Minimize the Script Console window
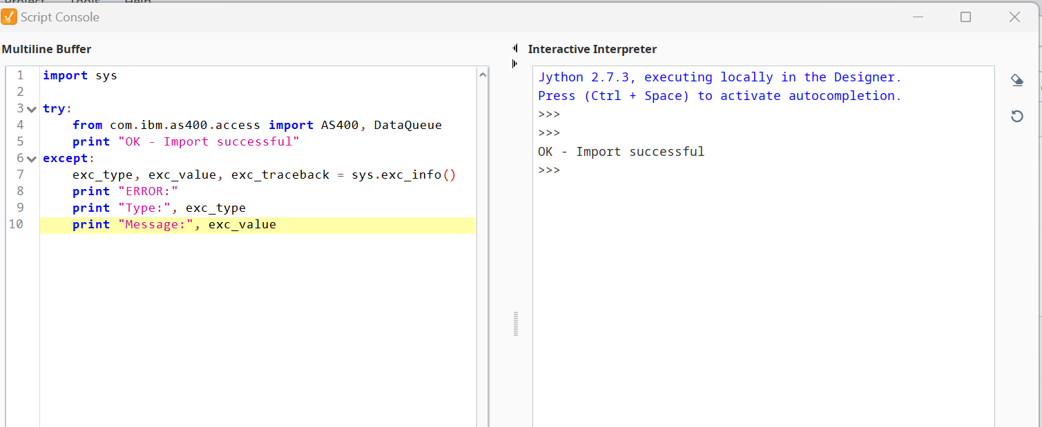Image resolution: width=1042 pixels, height=427 pixels. pos(917,17)
